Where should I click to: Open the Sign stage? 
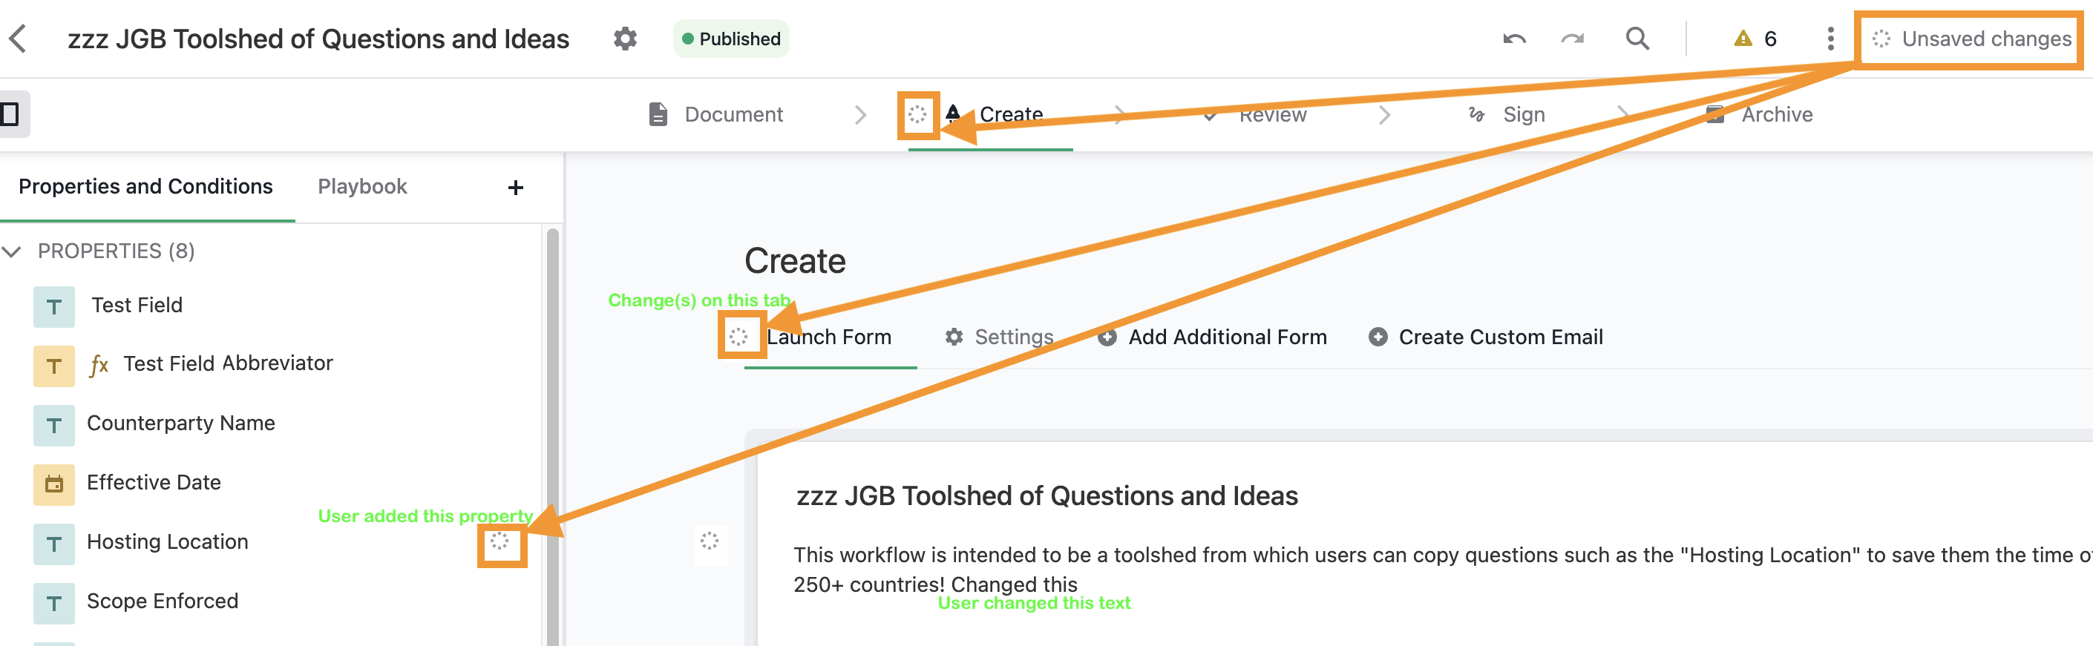point(1507,114)
